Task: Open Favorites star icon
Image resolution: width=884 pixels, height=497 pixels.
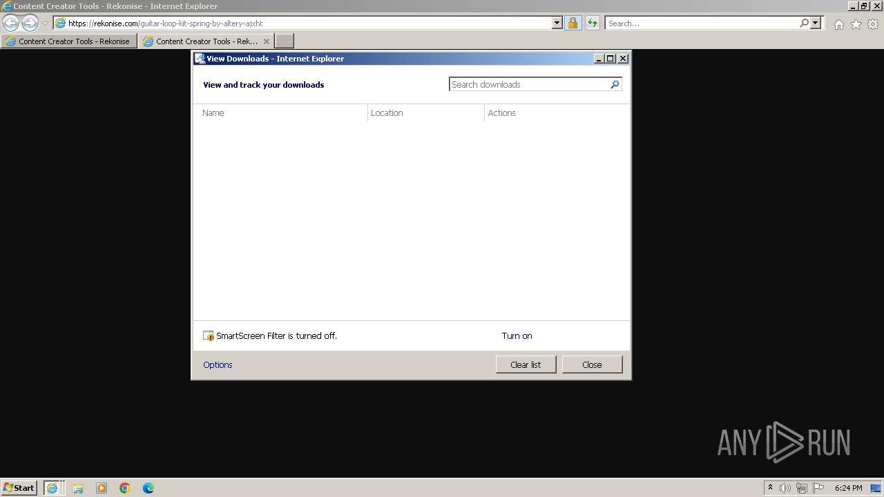Action: click(x=856, y=24)
